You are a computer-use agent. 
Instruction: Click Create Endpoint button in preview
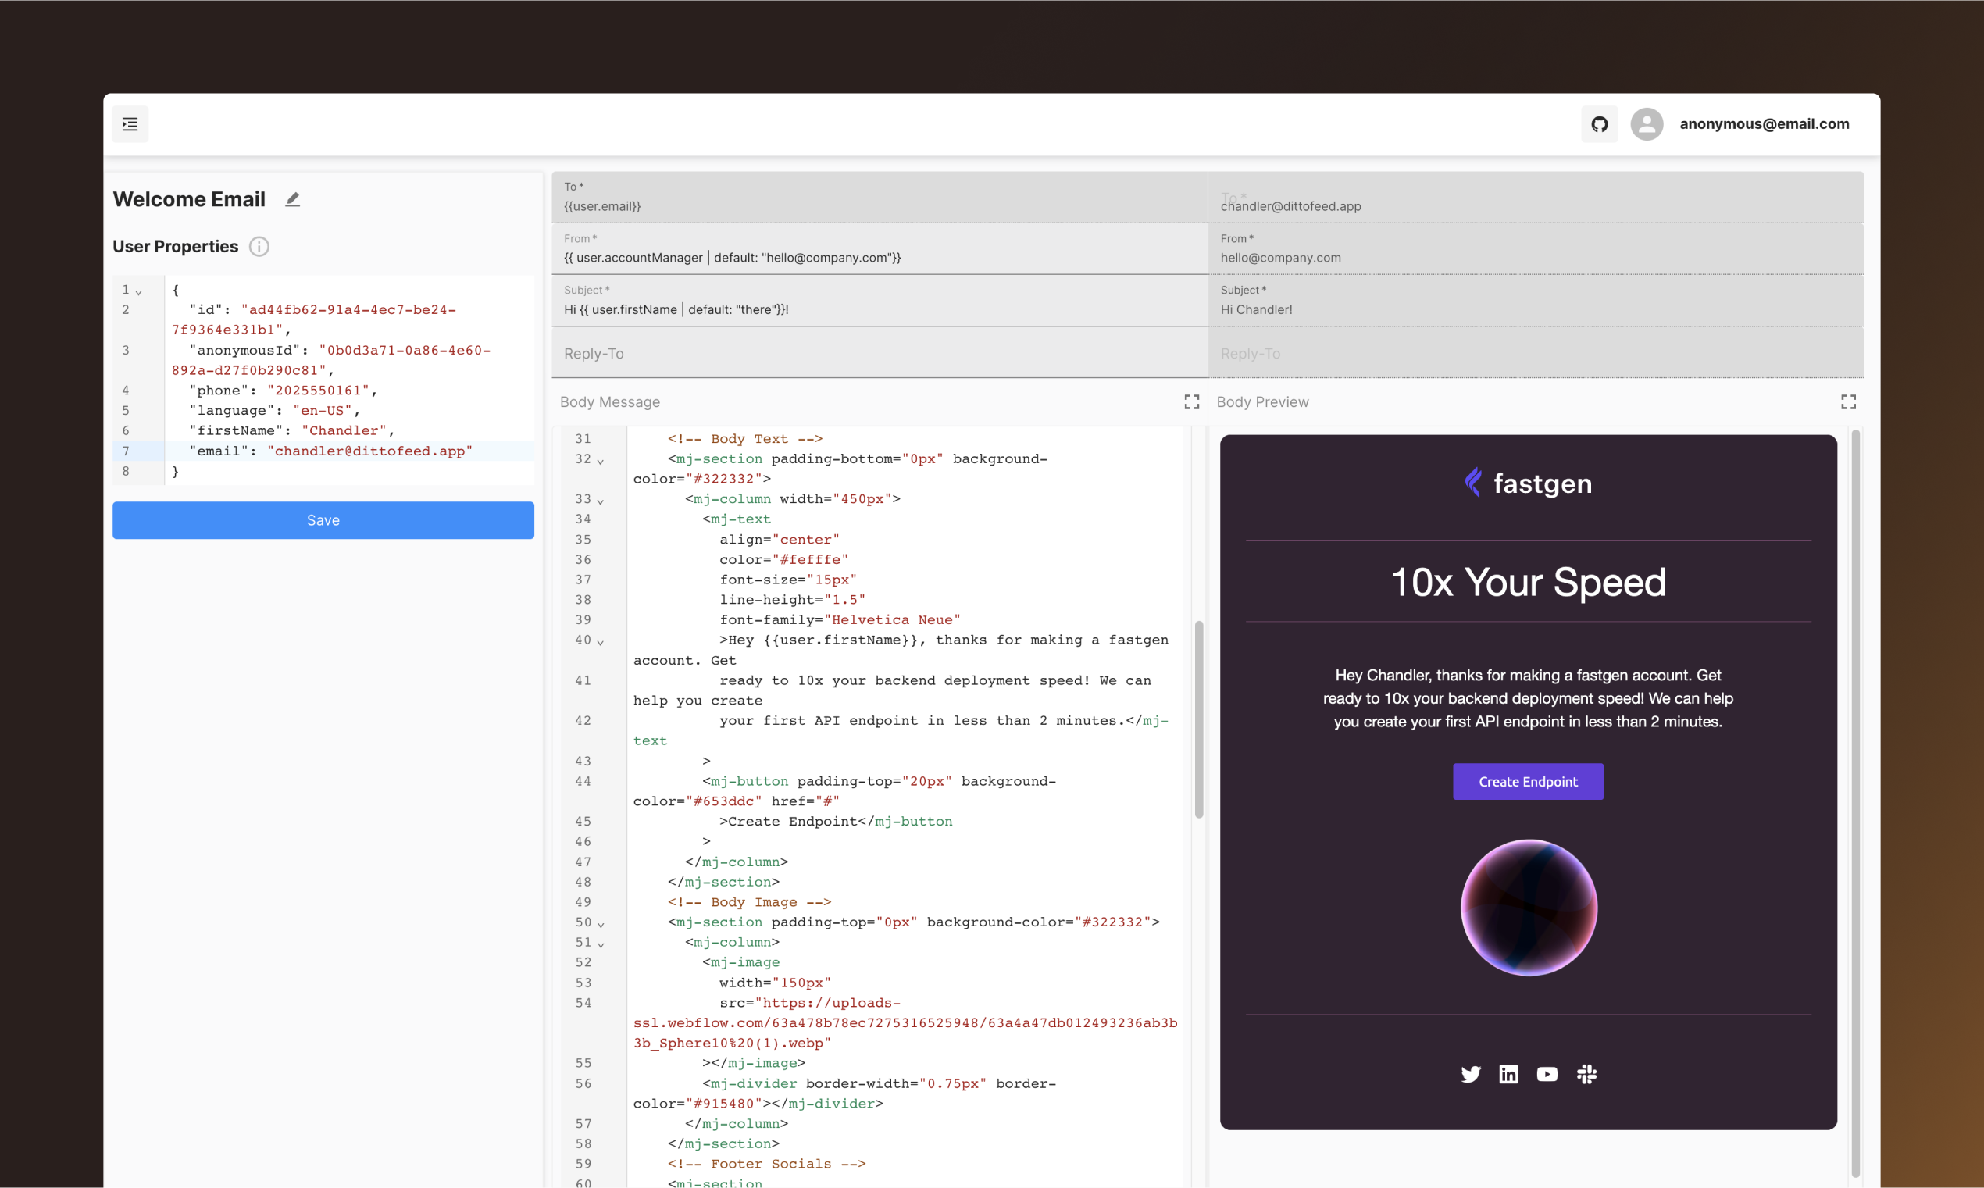(x=1527, y=781)
